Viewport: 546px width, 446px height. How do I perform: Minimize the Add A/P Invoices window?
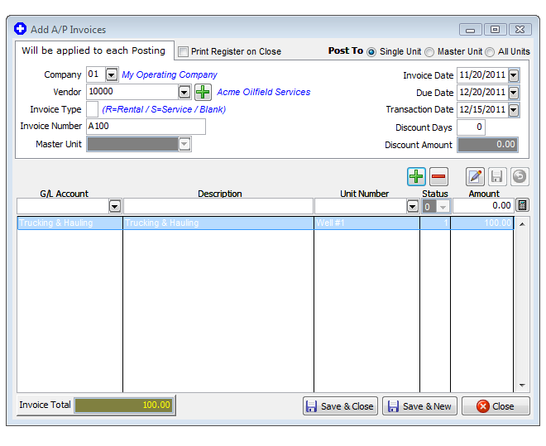click(471, 30)
